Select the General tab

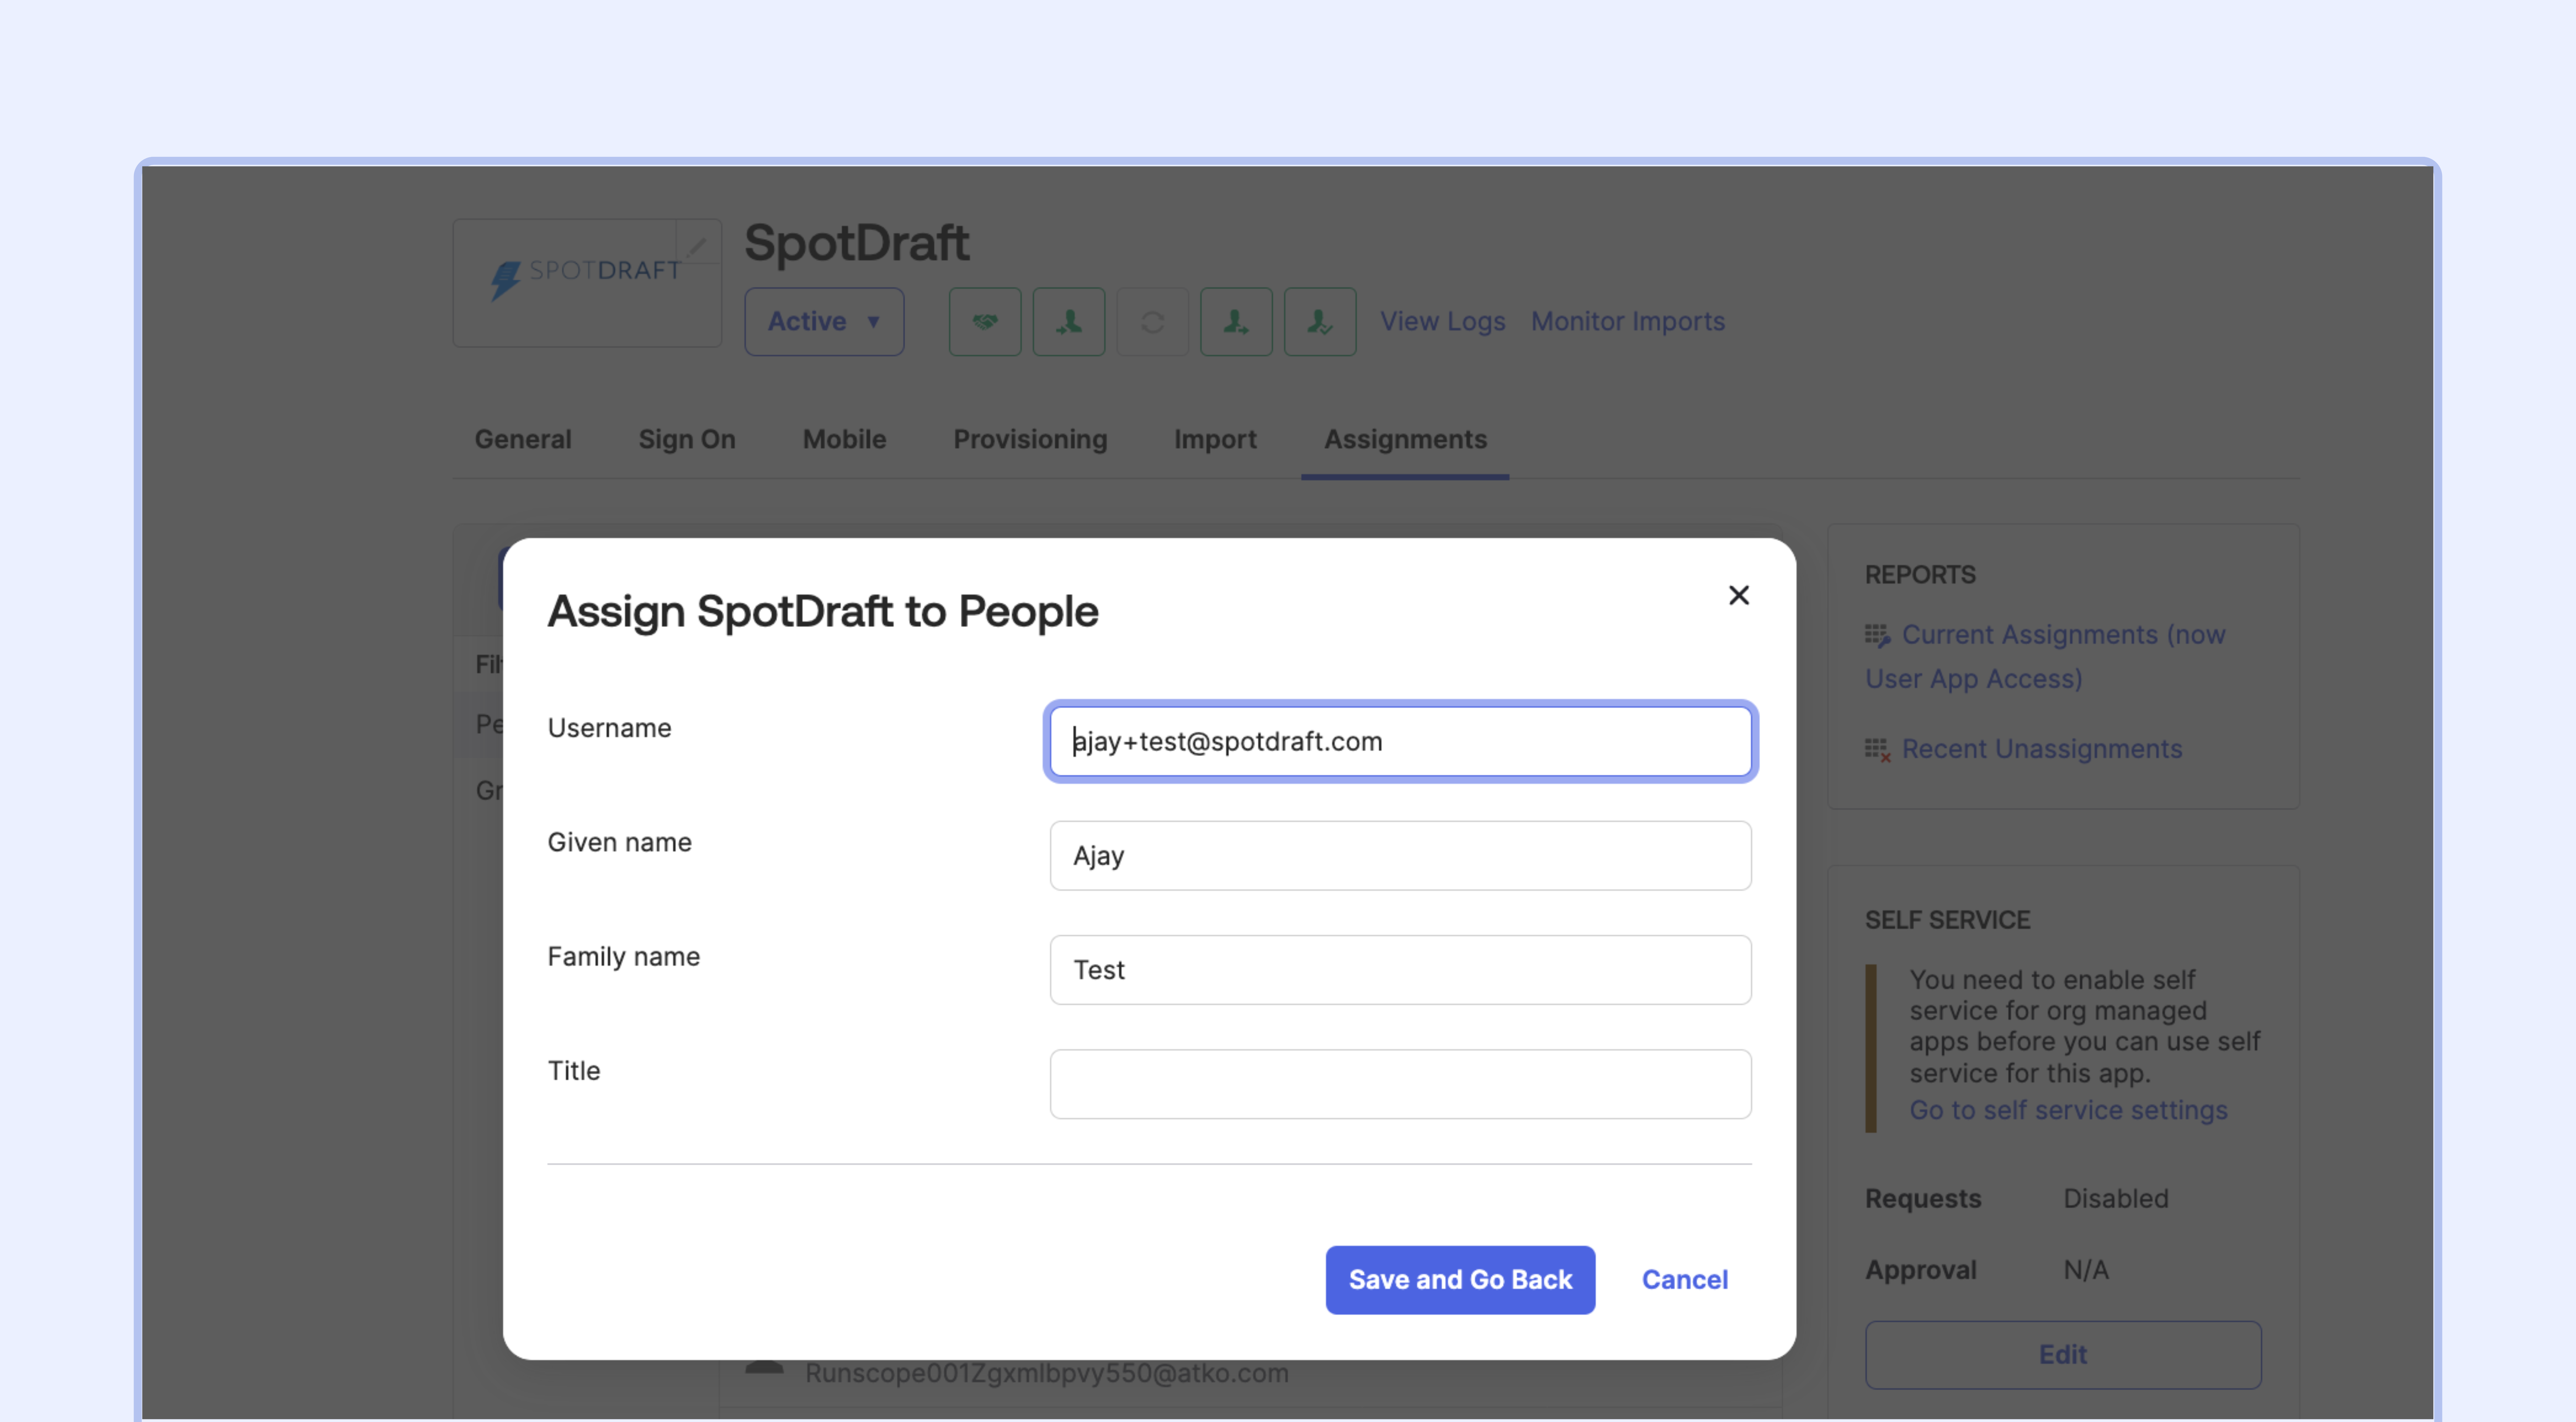coord(523,439)
